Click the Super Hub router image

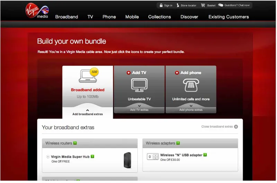click(127, 160)
